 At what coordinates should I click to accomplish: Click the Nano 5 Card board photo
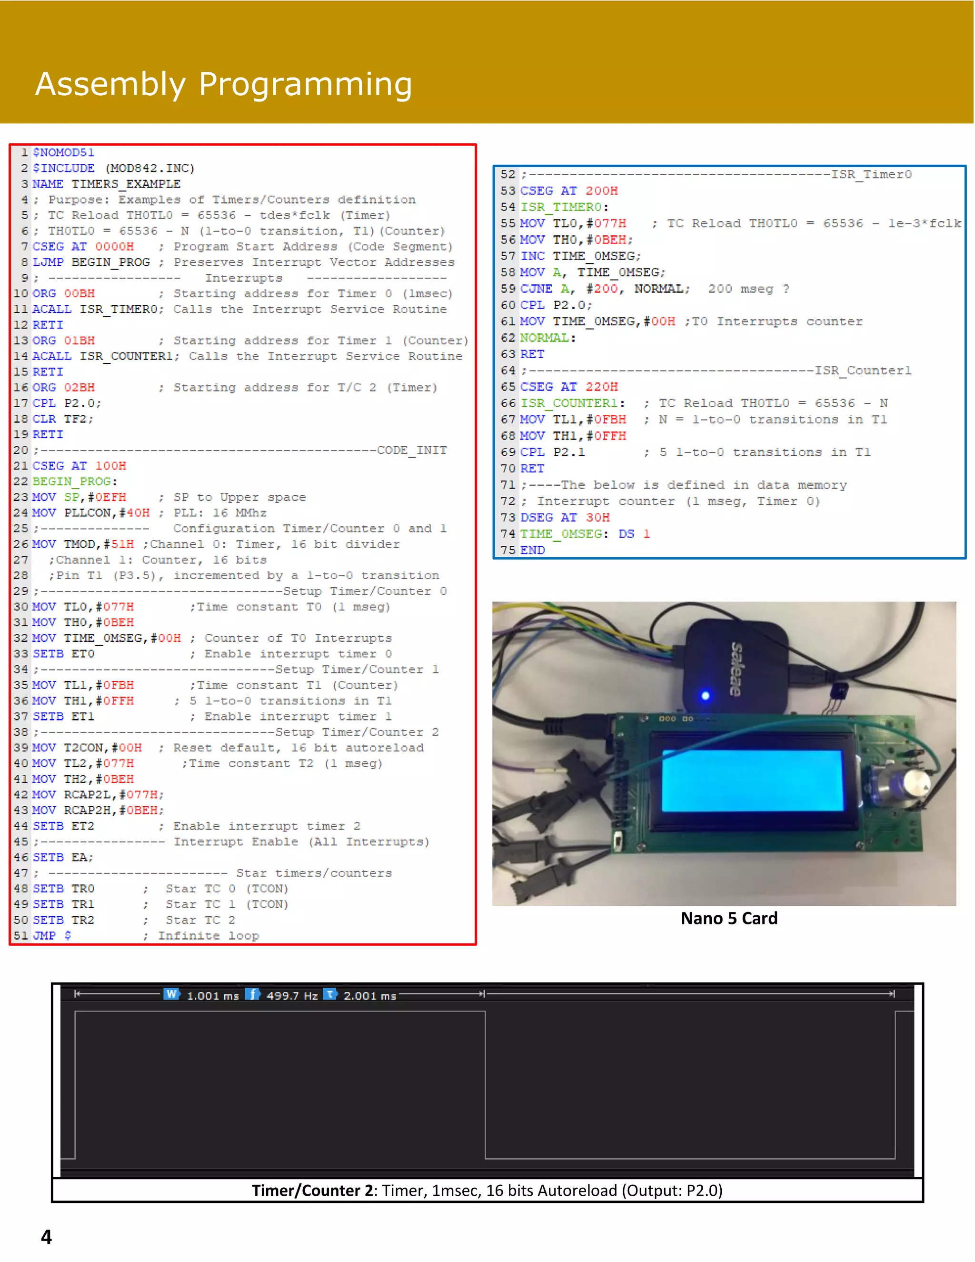click(724, 753)
